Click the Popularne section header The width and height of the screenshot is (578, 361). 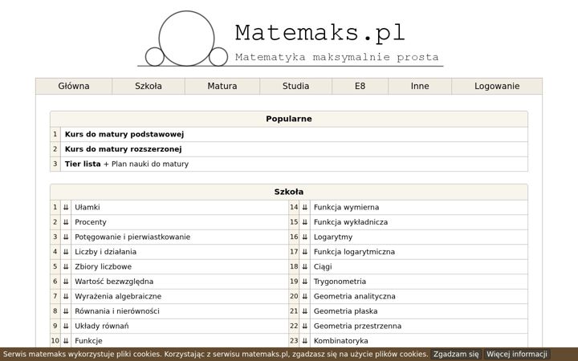(x=289, y=119)
